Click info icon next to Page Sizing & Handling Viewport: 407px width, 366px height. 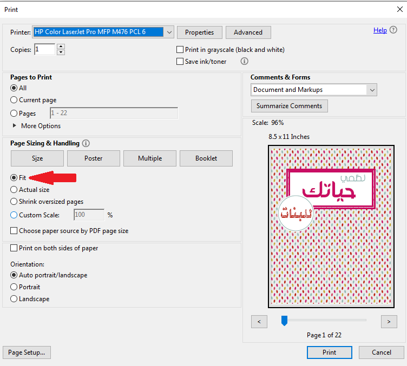point(86,143)
